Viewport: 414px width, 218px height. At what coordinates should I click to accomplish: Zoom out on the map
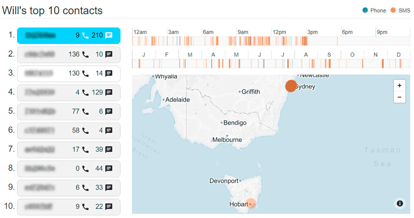399,97
